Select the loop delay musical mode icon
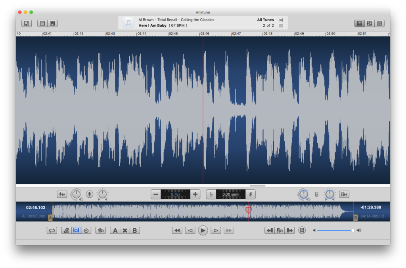This screenshot has width=406, height=268. (66, 230)
